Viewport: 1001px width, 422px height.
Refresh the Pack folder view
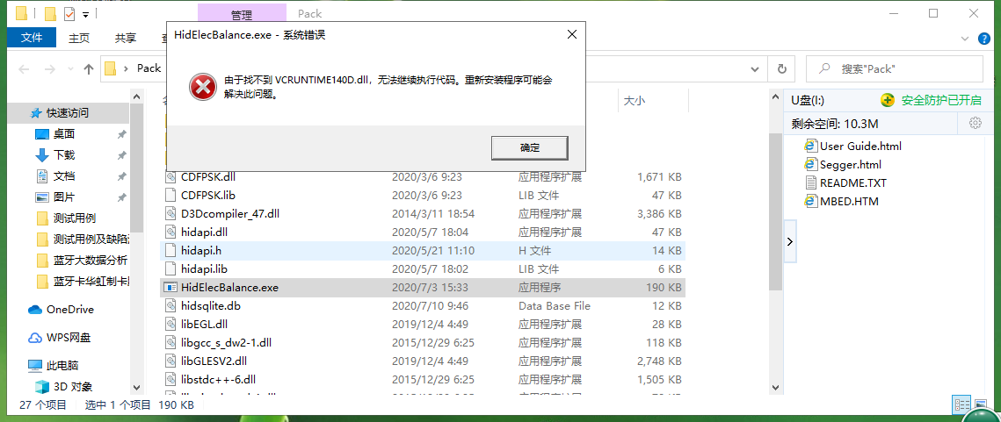tap(781, 68)
